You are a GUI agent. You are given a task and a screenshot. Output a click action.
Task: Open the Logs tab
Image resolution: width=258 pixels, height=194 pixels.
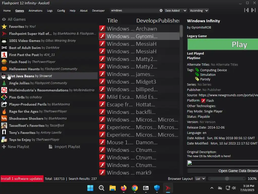click(50, 11)
